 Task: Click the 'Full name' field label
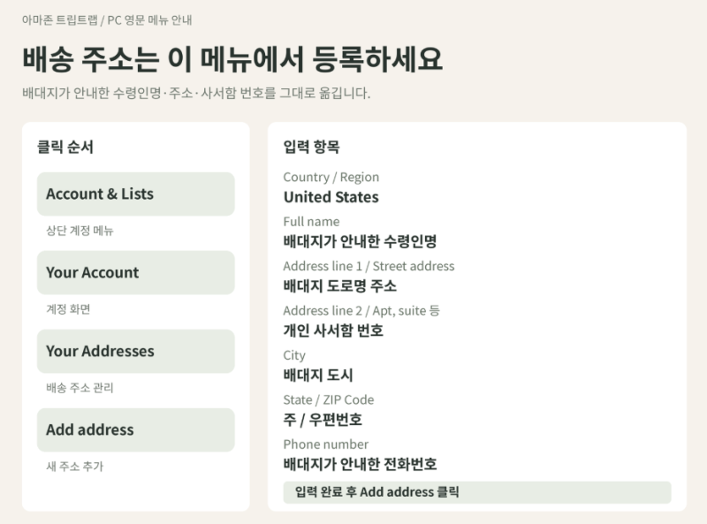point(311,222)
